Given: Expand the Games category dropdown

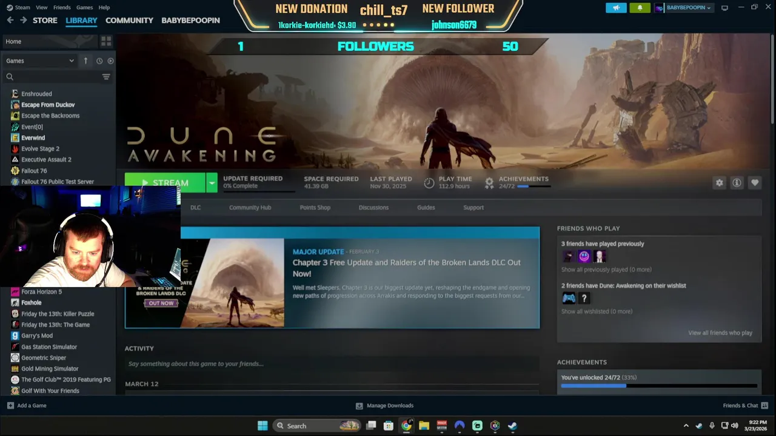Looking at the screenshot, I should [x=40, y=61].
